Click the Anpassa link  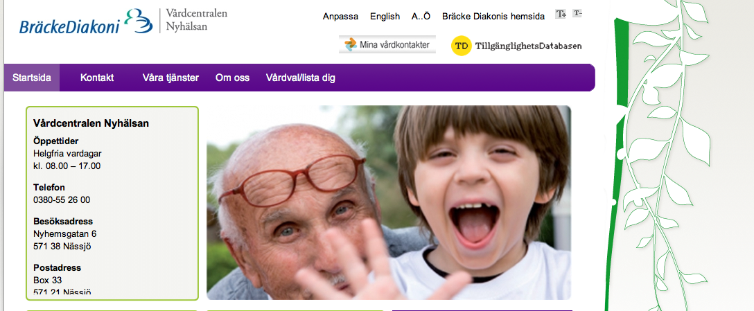pos(340,17)
